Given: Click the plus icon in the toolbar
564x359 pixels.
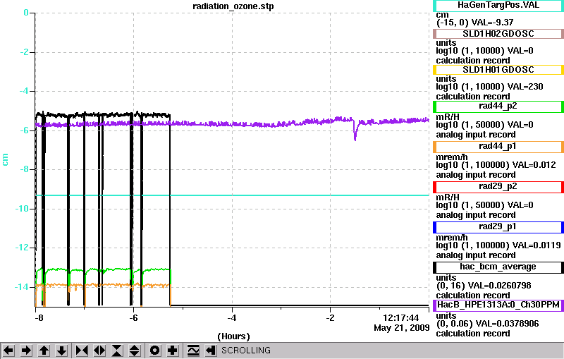Looking at the screenshot, I should point(173,351).
